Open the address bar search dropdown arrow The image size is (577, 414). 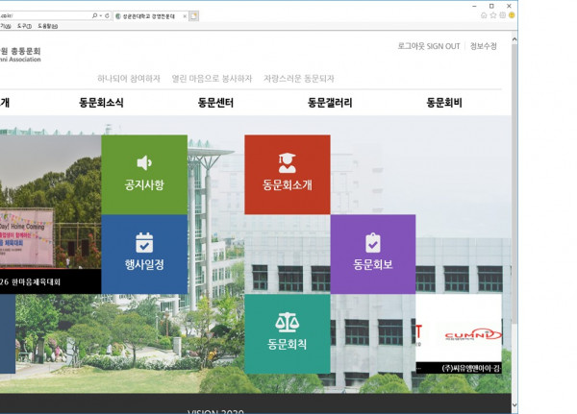(100, 15)
